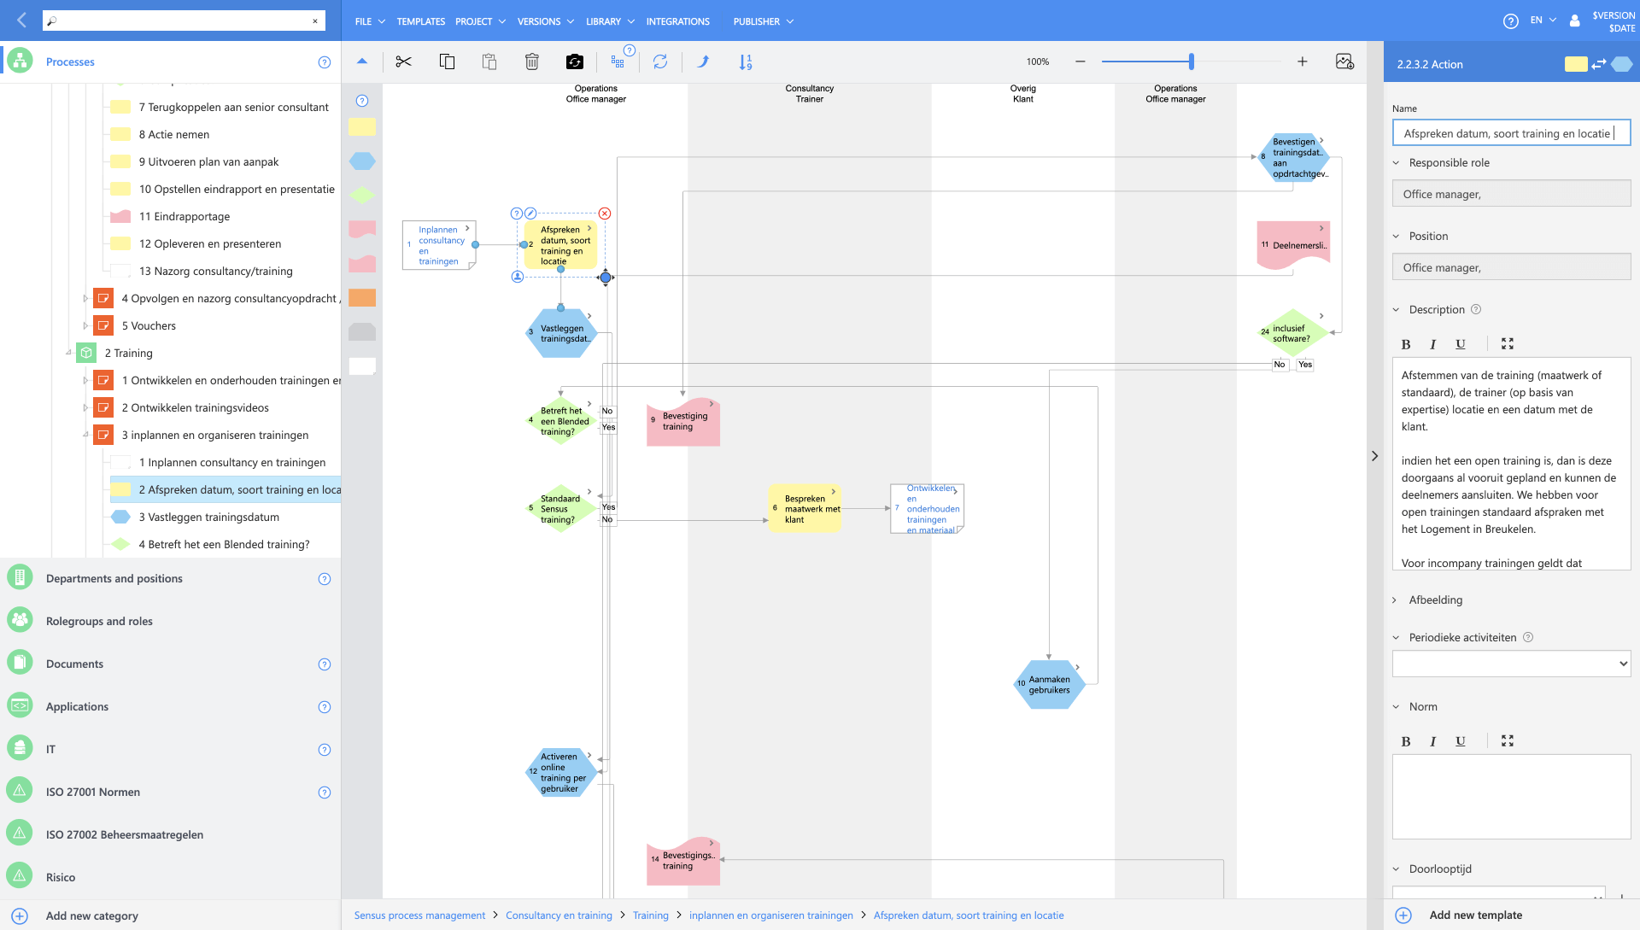The height and width of the screenshot is (930, 1640).
Task: Click the image export icon at toolbar right
Action: 1344,61
